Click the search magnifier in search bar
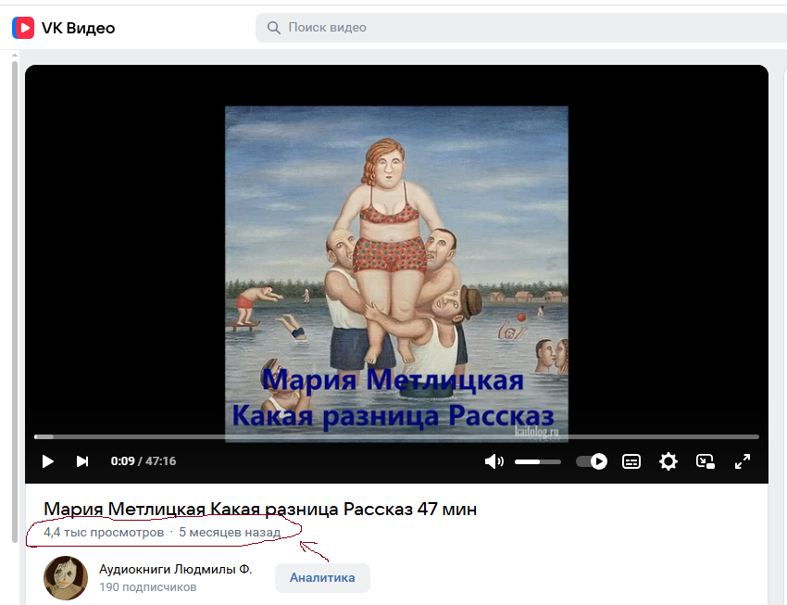This screenshot has width=787, height=605. click(x=273, y=28)
